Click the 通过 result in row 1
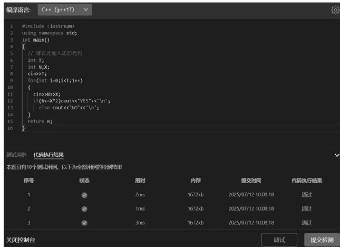 point(307,195)
